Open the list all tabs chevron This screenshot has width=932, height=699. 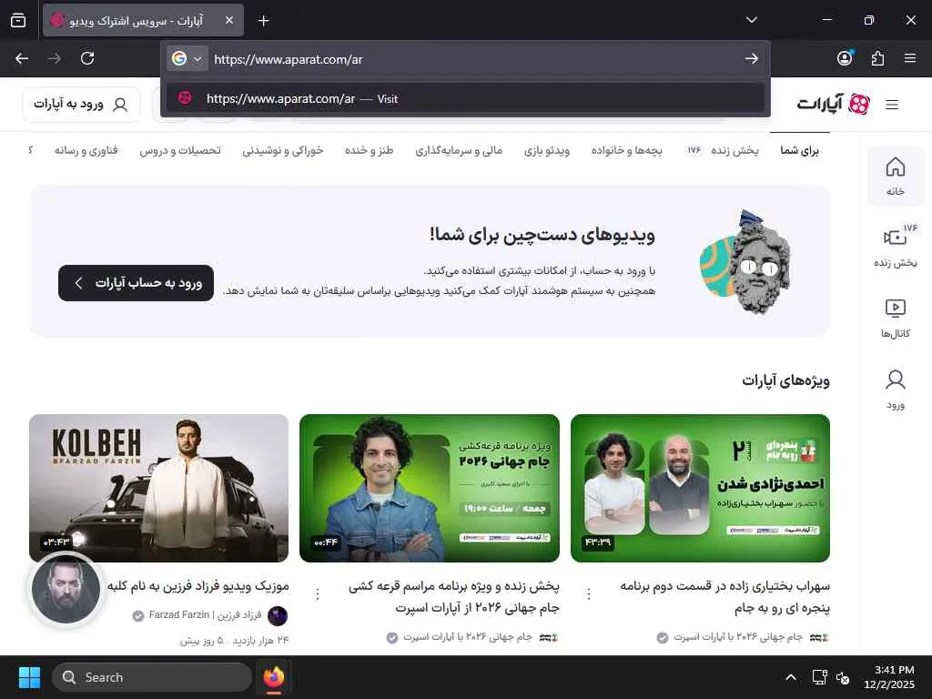coord(751,20)
